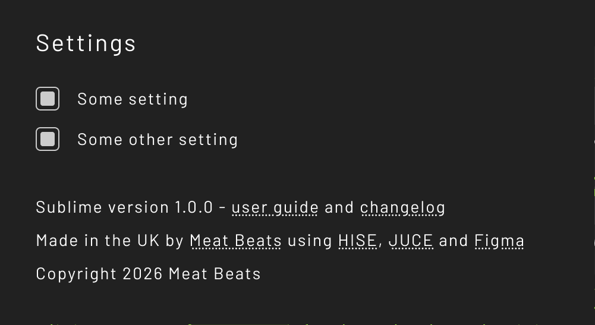Viewport: 595px width, 325px height.
Task: Open the JUCE link
Action: point(411,241)
